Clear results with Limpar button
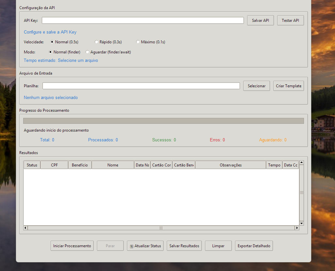Screen dimensions: 335x271 point(218,246)
